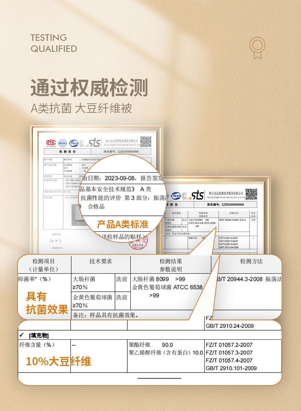
Task: Click the QR code on the left report
Action: point(146,142)
